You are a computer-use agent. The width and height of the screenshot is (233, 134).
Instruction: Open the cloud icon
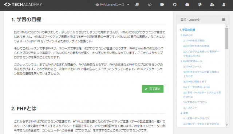(x=187, y=5)
